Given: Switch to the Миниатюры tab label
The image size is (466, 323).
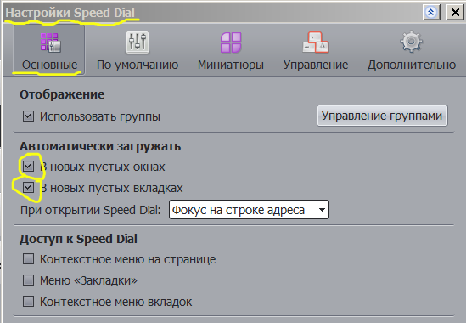Looking at the screenshot, I should pos(231,65).
